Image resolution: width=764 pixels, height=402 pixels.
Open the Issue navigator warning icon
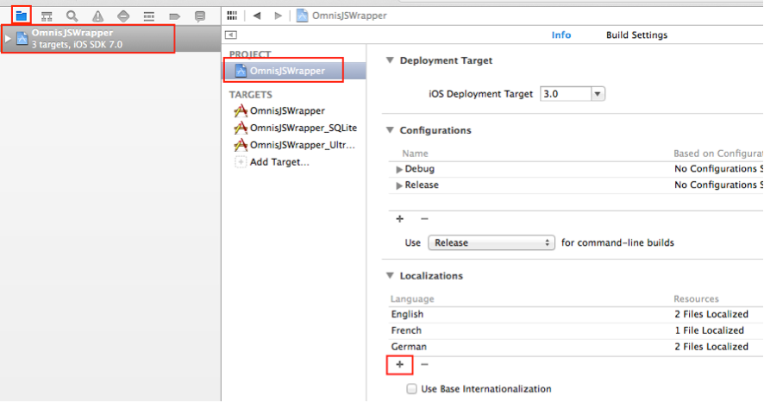click(x=98, y=16)
